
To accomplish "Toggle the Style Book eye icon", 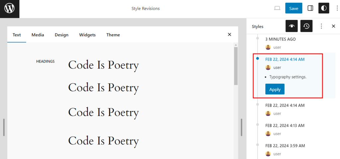I will [292, 26].
